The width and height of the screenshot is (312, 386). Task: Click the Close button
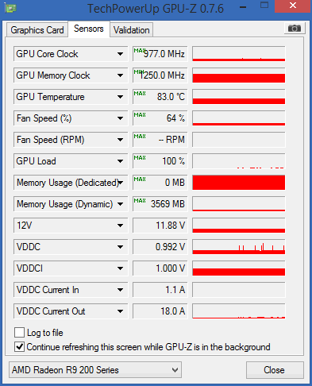click(275, 370)
